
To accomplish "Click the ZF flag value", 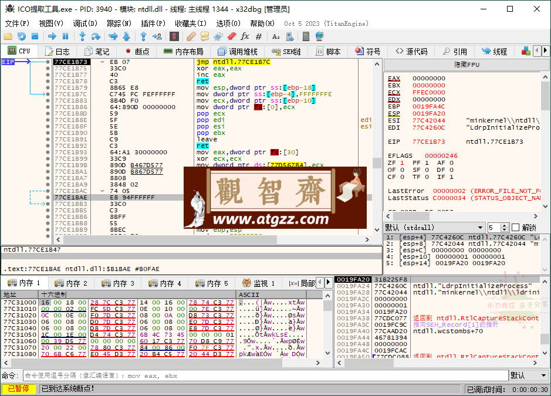I will point(402,163).
